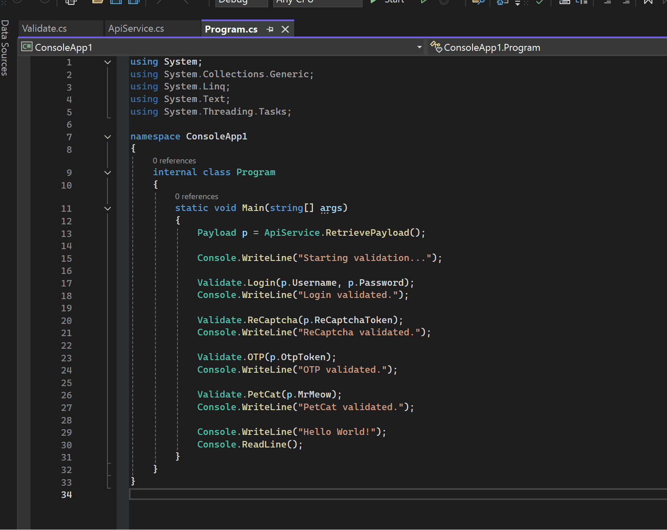
Task: Collapse the using directives block at line 1
Action: (107, 62)
